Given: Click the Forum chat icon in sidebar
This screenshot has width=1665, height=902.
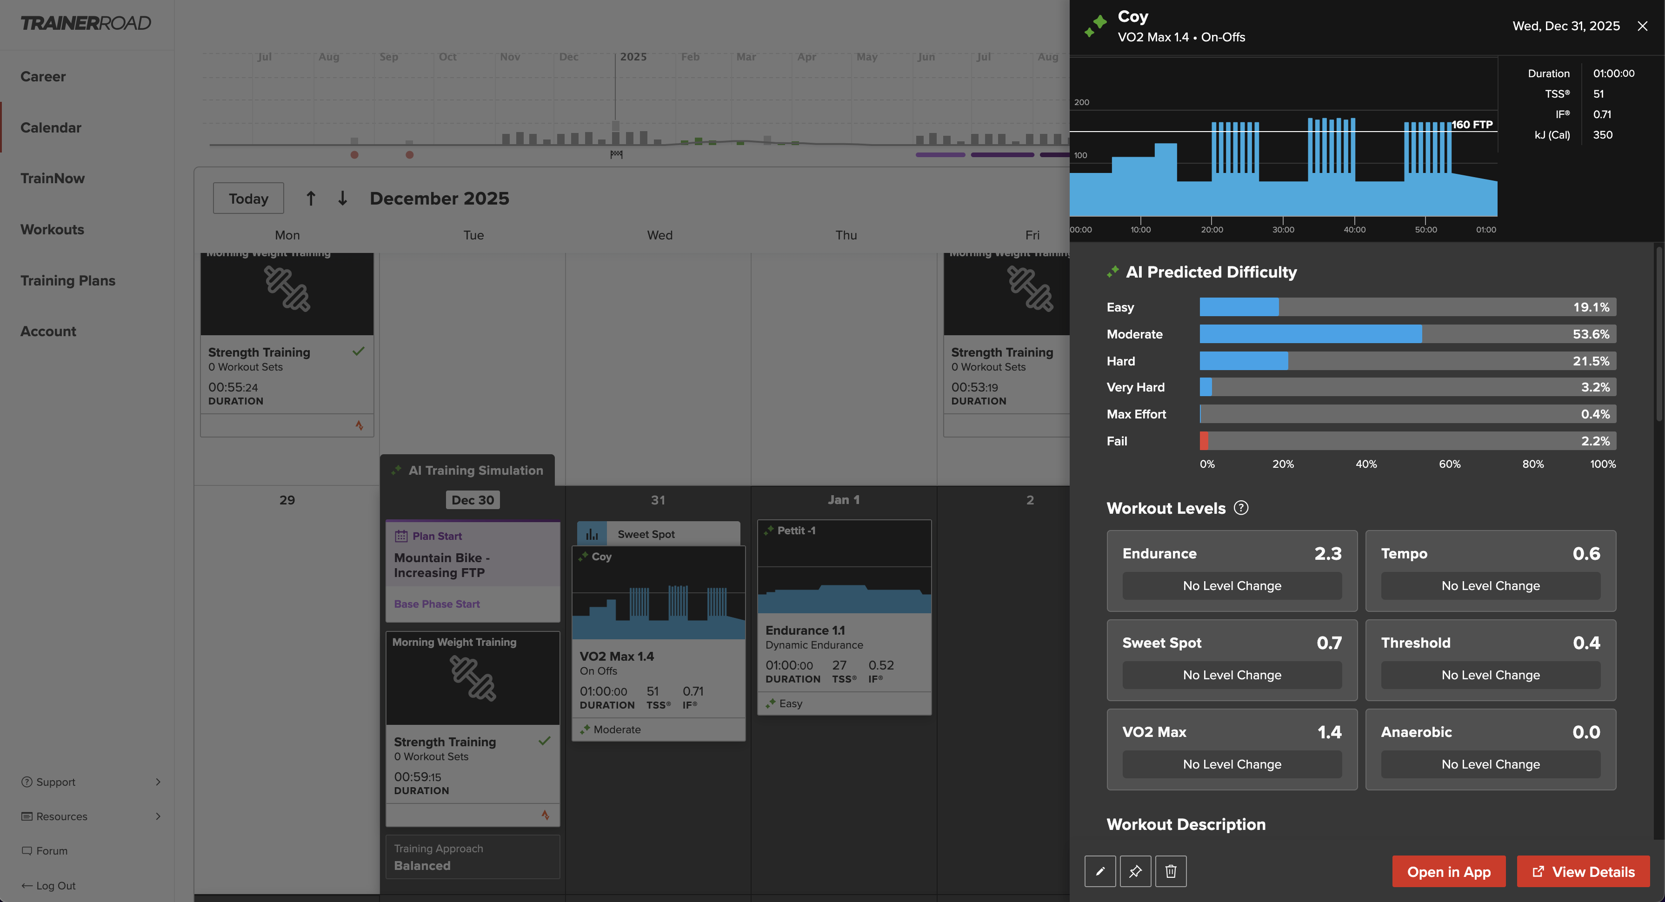Looking at the screenshot, I should pyautogui.click(x=27, y=851).
